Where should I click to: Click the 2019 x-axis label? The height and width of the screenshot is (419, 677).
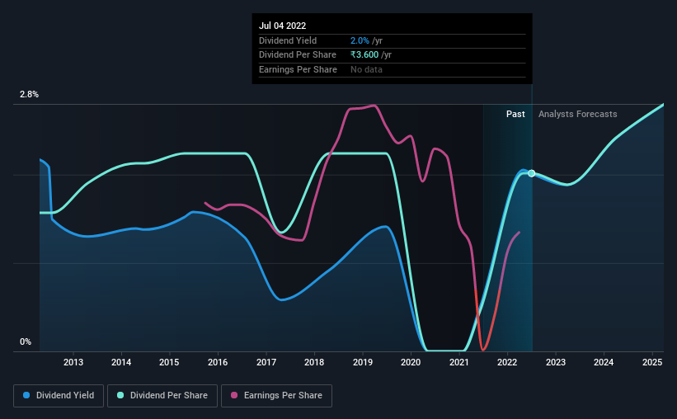[363, 362]
